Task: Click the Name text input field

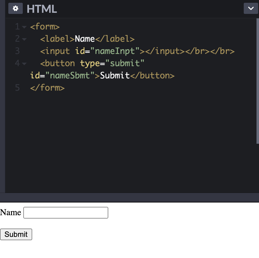Action: pyautogui.click(x=66, y=212)
